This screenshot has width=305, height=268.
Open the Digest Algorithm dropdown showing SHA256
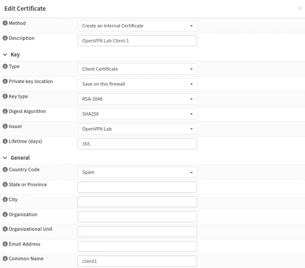[x=137, y=114]
